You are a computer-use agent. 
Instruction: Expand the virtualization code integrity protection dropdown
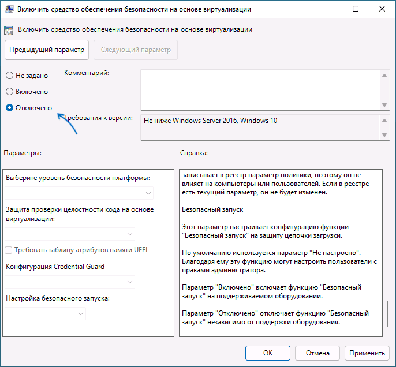[x=70, y=234]
